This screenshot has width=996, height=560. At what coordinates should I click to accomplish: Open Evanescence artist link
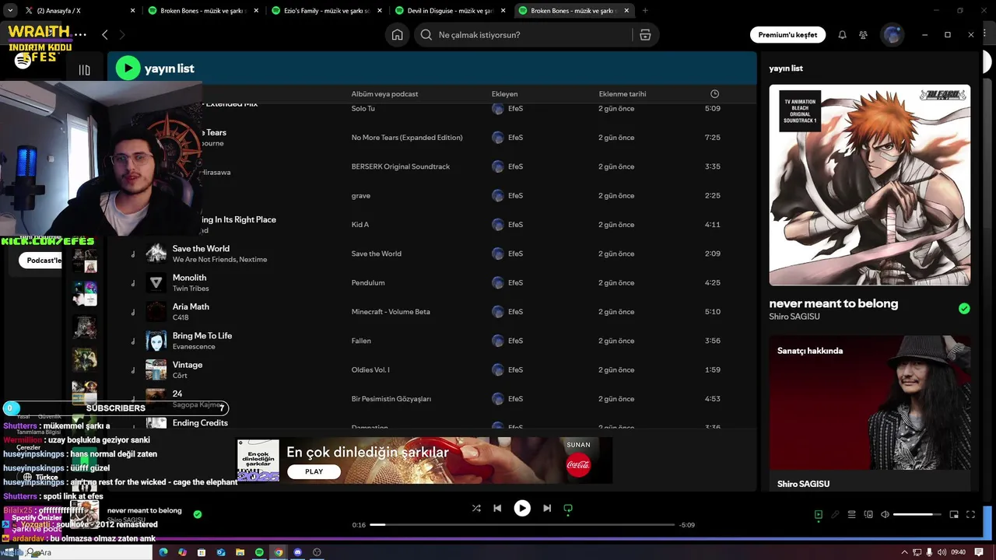tap(194, 346)
